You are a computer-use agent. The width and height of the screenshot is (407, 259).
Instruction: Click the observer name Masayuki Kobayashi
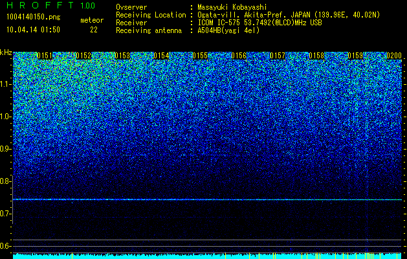tap(232, 7)
